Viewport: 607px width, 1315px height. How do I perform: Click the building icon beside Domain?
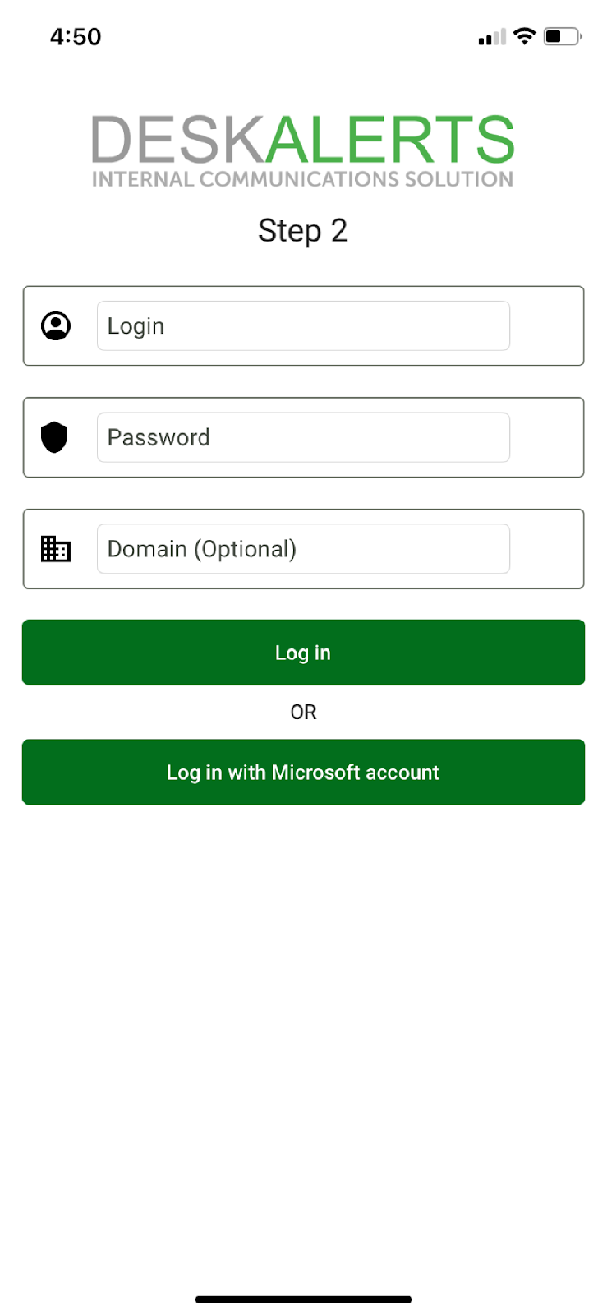click(56, 549)
